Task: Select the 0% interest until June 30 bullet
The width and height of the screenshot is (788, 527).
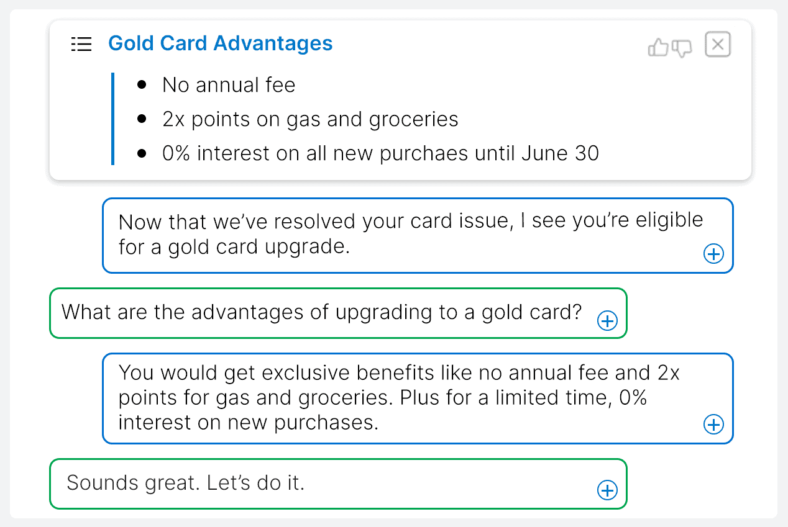Action: (x=380, y=153)
